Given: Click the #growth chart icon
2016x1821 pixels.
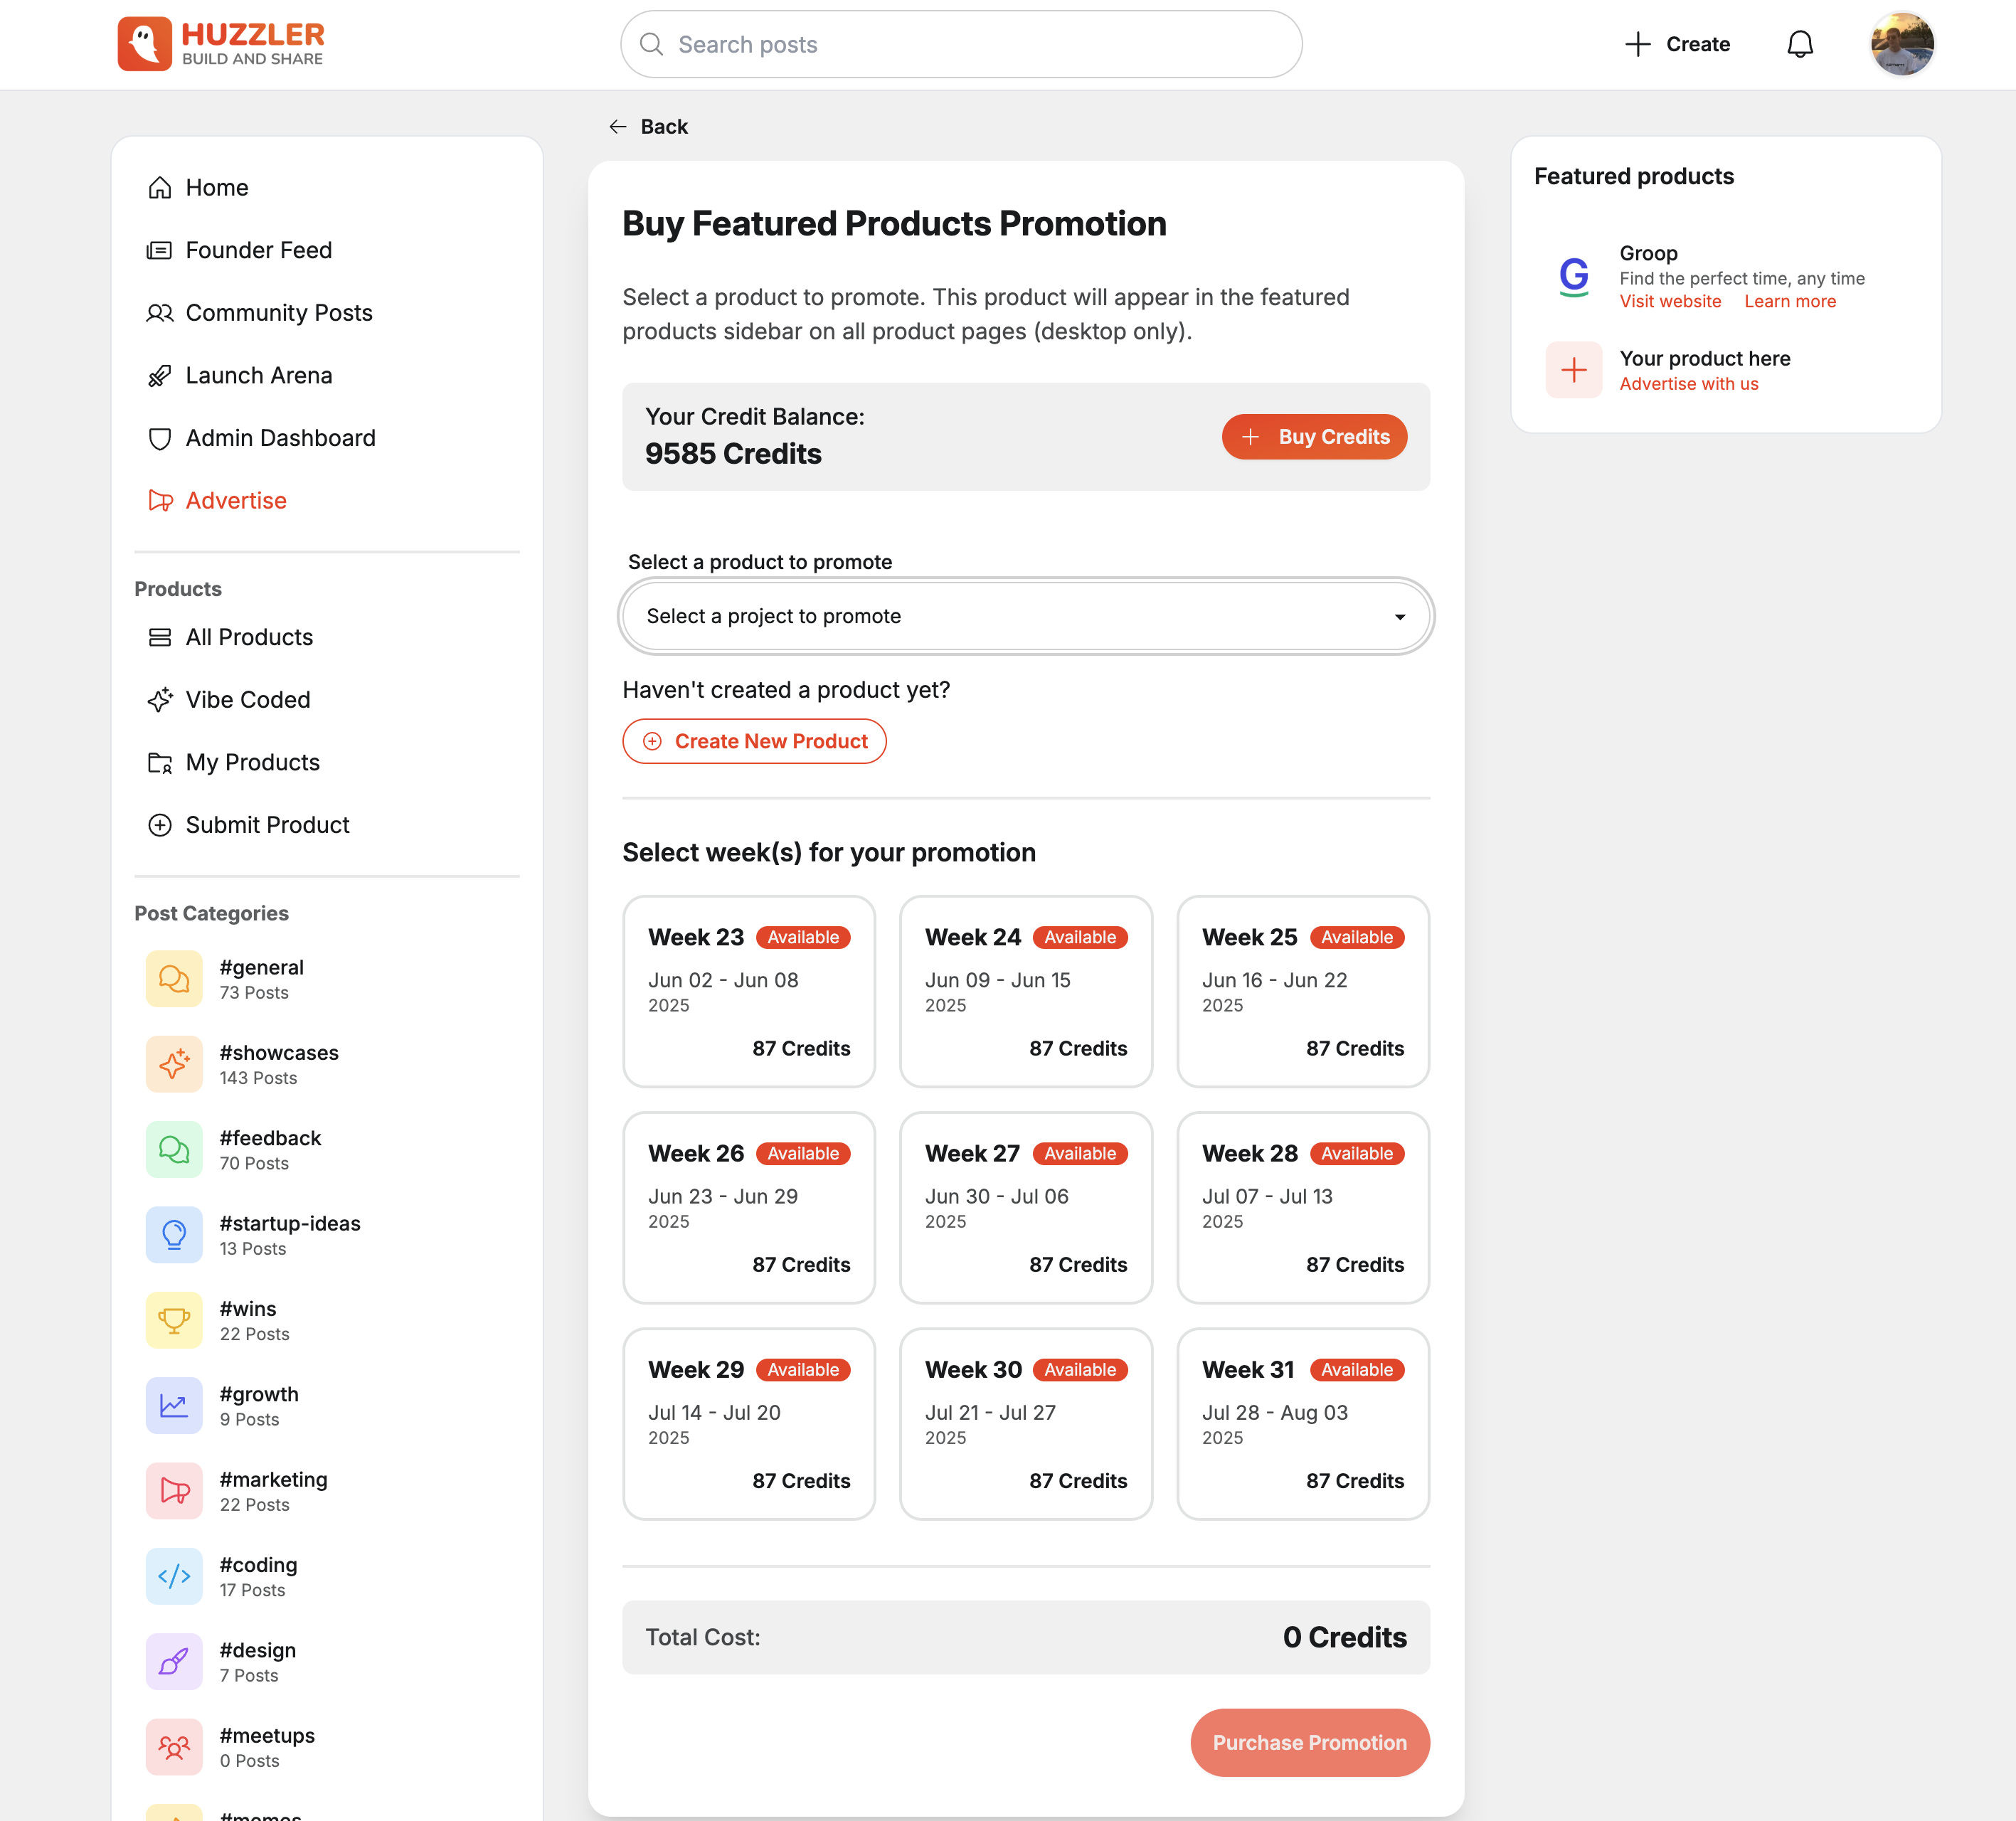Looking at the screenshot, I should [174, 1405].
